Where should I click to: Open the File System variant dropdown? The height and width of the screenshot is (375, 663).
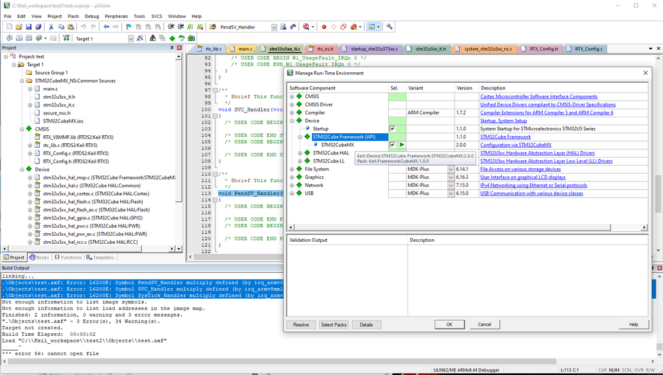point(451,169)
